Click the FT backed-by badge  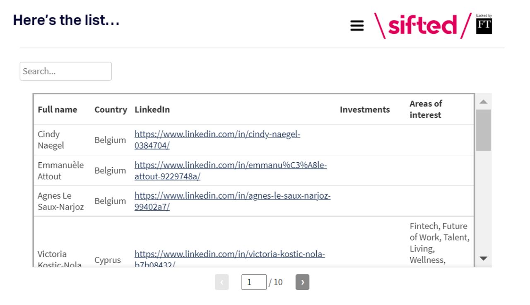point(484,25)
